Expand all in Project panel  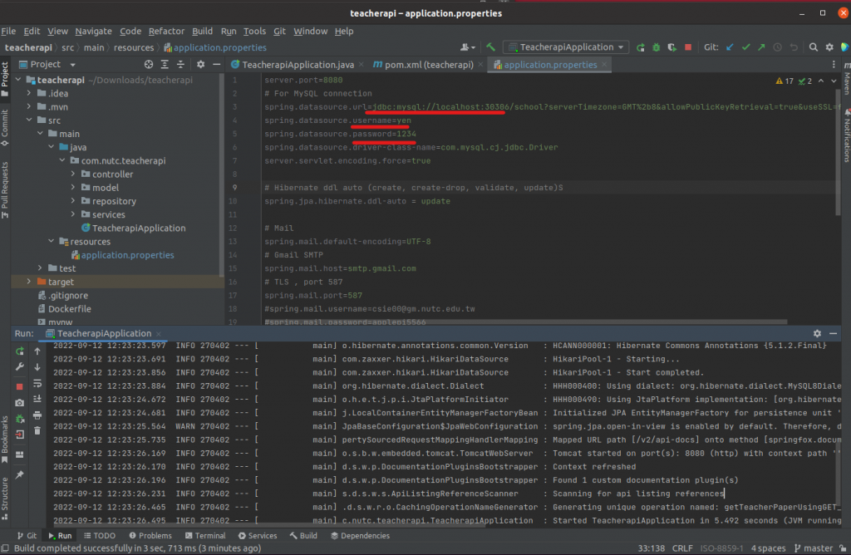[165, 64]
